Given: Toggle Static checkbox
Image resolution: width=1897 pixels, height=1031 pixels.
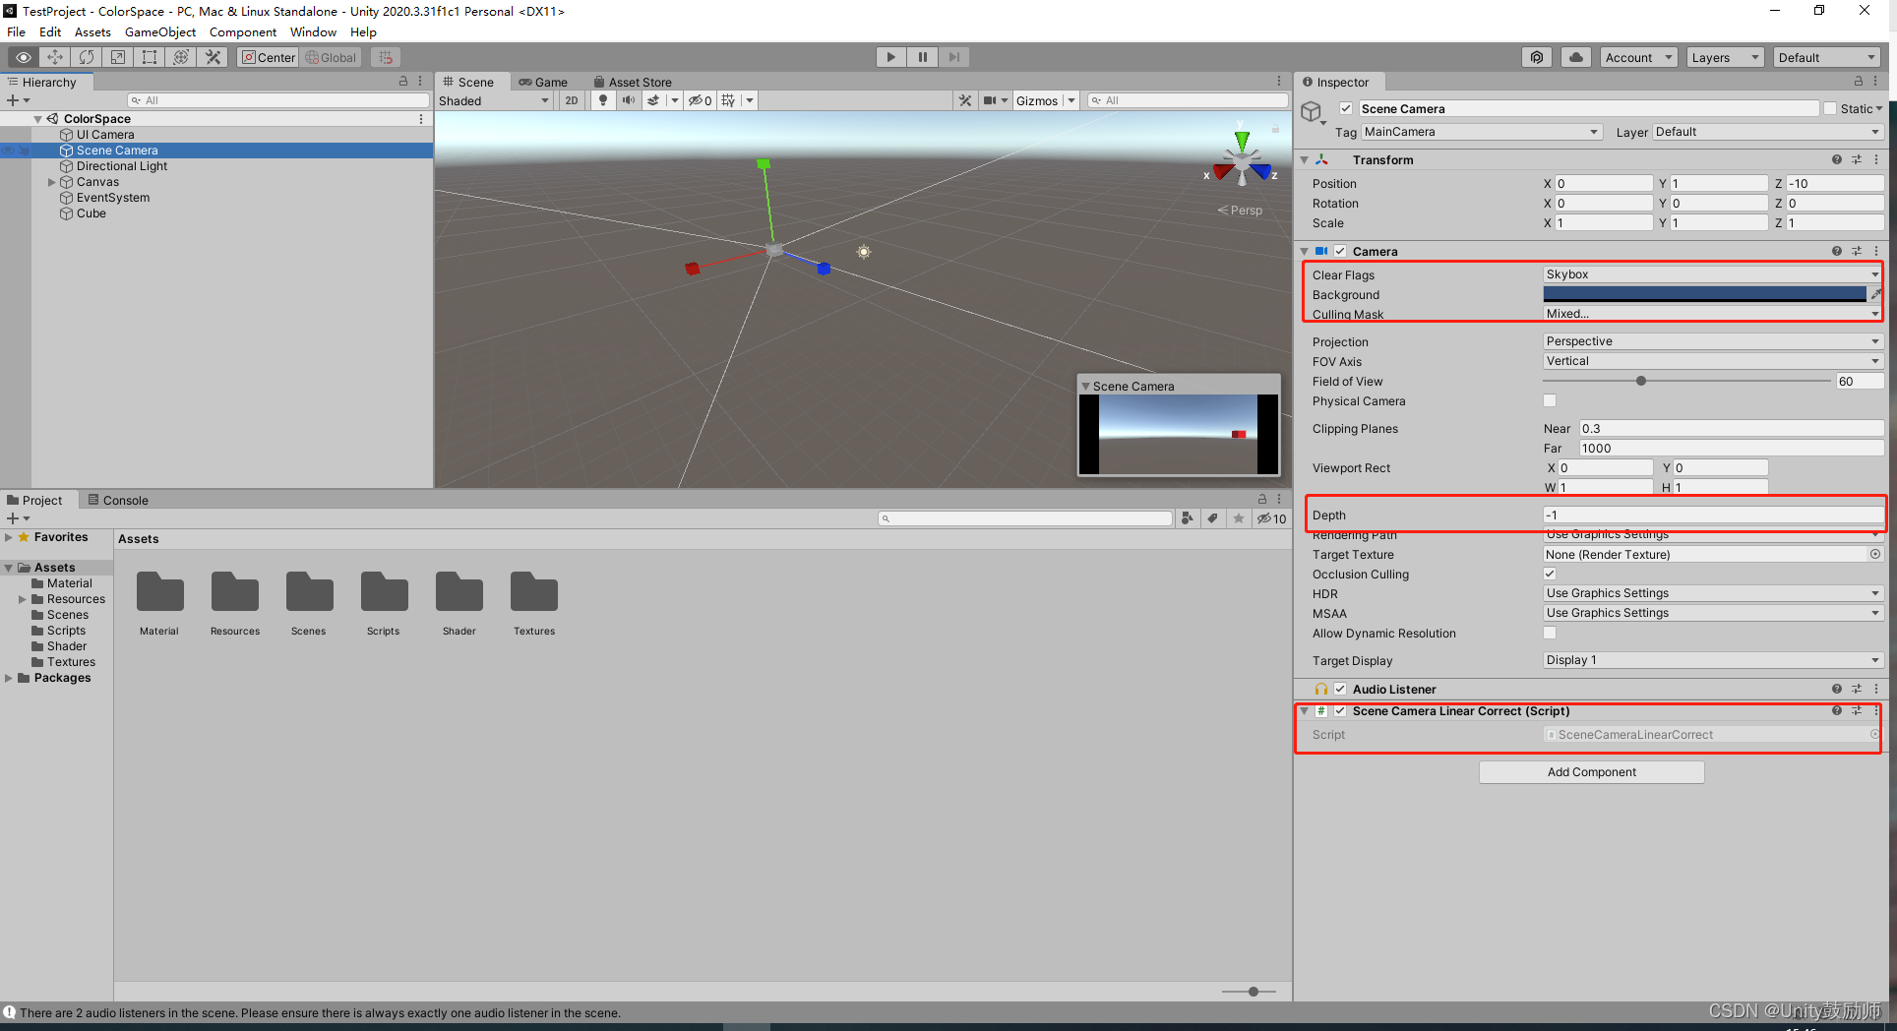Looking at the screenshot, I should [x=1830, y=108].
